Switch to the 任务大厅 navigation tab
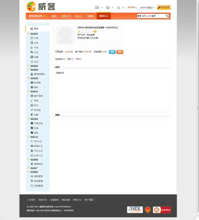 pyautogui.click(x=66, y=16)
